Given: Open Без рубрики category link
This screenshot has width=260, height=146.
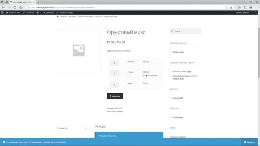Looking at the screenshot, I should pyautogui.click(x=178, y=117).
